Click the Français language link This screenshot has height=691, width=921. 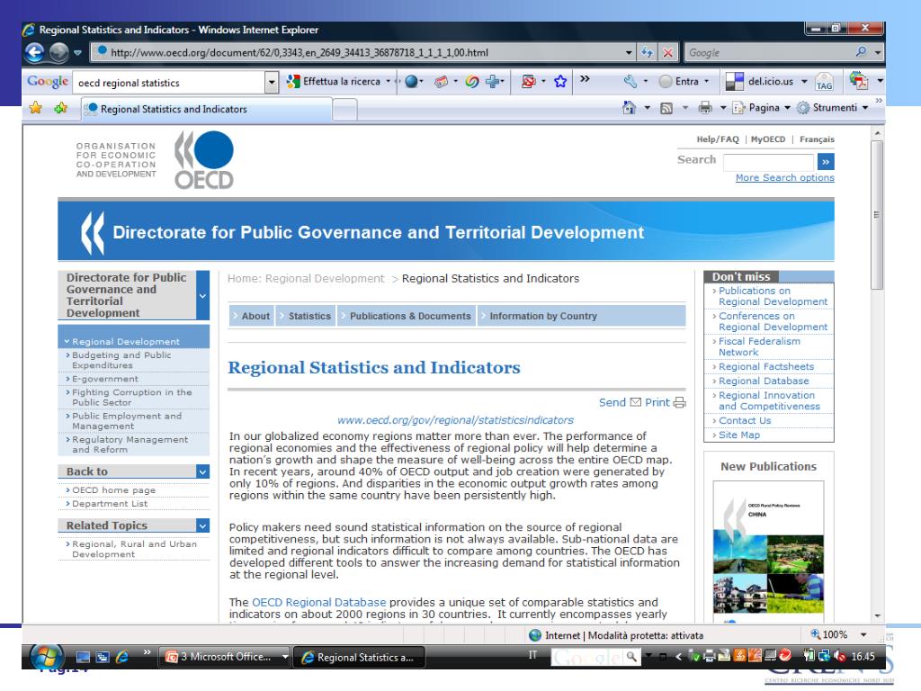(817, 139)
